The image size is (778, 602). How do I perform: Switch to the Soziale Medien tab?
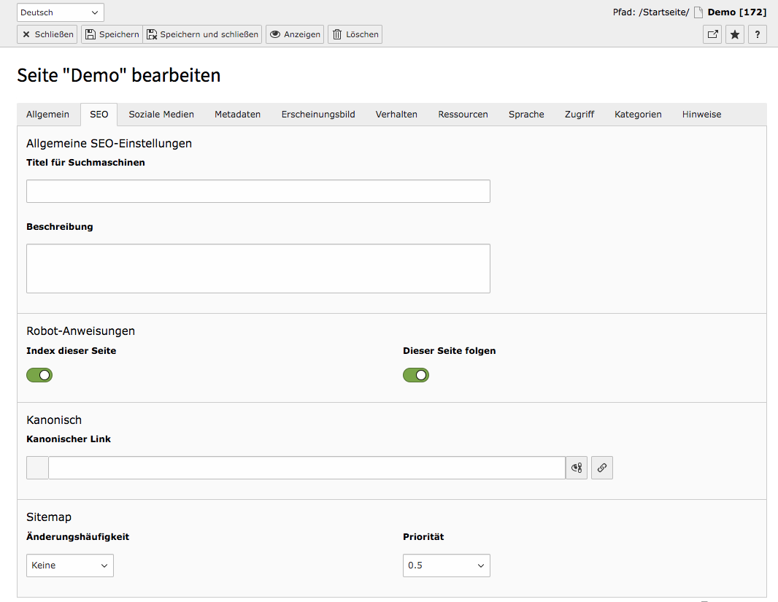click(x=161, y=114)
